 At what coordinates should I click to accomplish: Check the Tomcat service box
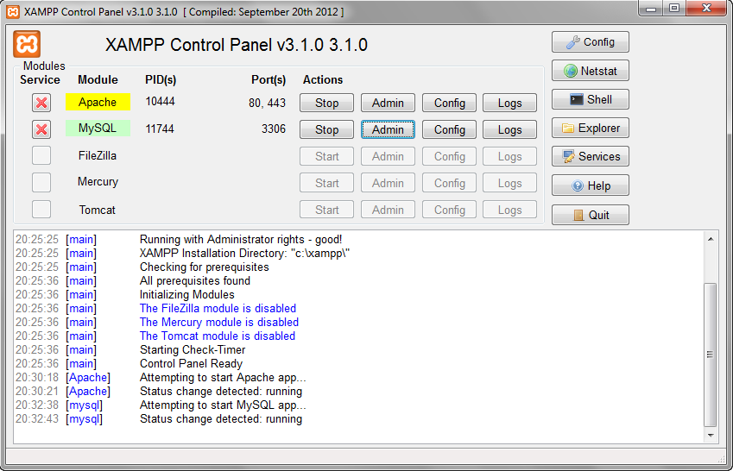41,210
